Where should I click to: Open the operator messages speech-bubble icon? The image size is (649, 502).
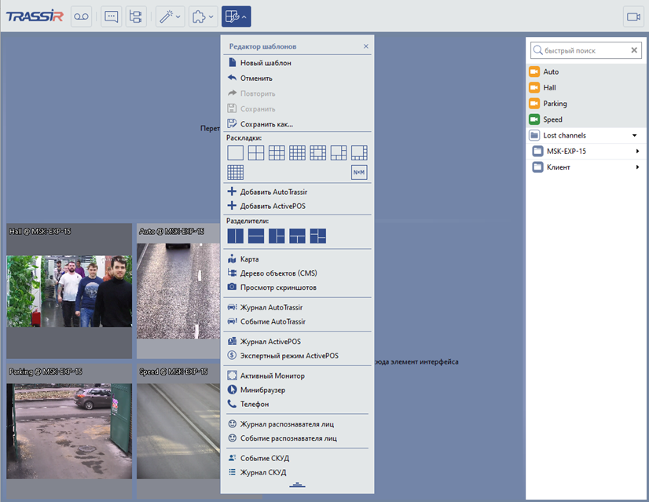(x=111, y=16)
